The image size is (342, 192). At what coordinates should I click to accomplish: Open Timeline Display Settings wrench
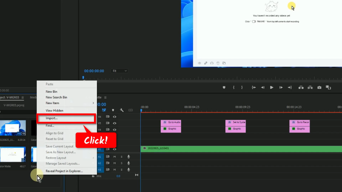point(121,110)
